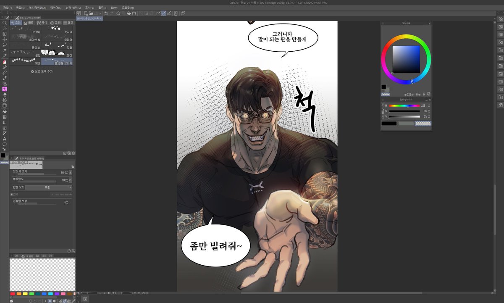Open color wheel settings icon

428,94
